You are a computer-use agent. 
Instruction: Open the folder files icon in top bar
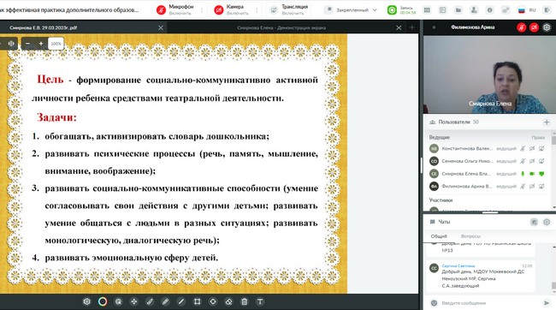tap(458, 10)
